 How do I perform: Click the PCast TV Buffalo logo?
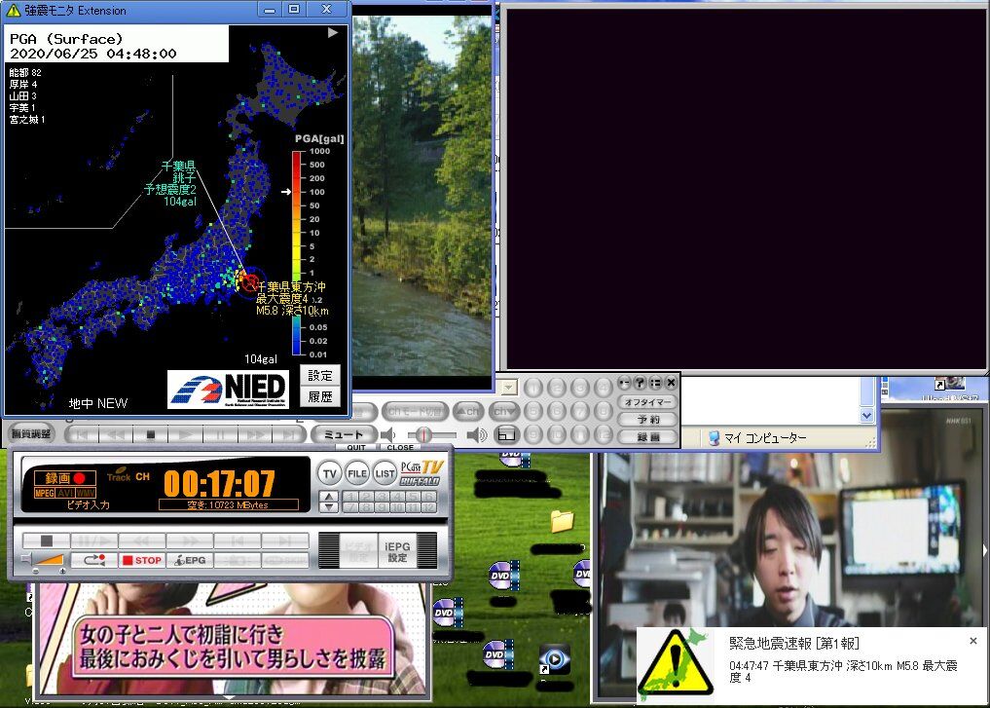(x=422, y=473)
